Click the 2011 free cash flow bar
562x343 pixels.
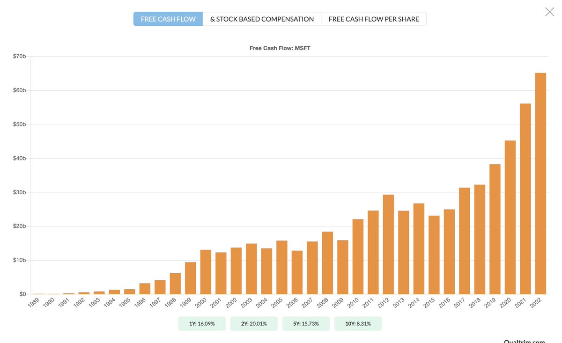click(373, 253)
